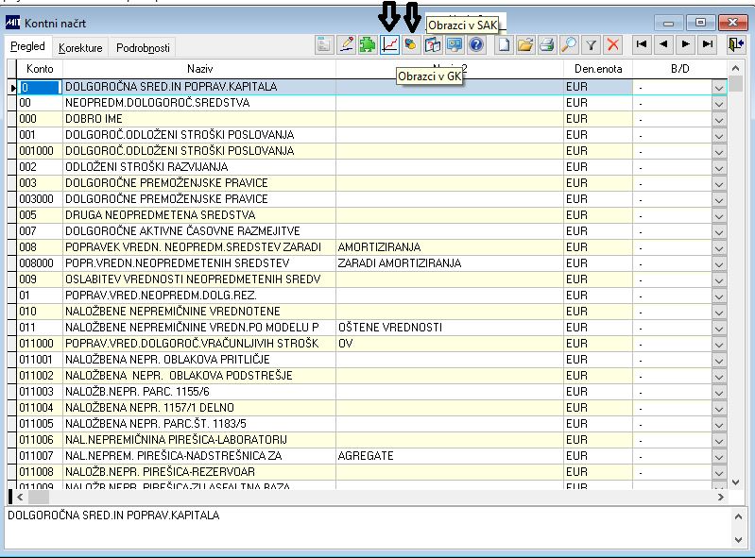Click the magnifying glass search icon
Image resolution: width=755 pixels, height=558 pixels.
569,44
